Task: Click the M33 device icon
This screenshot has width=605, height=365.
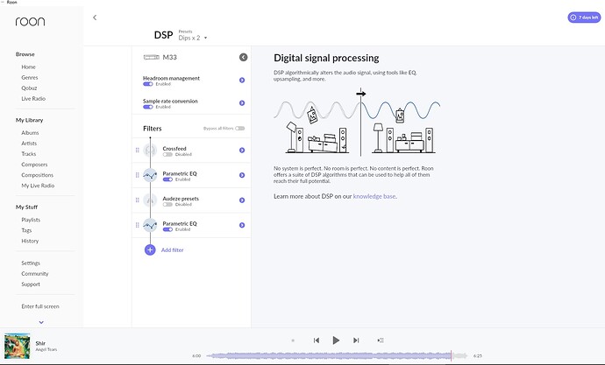Action: click(x=151, y=58)
